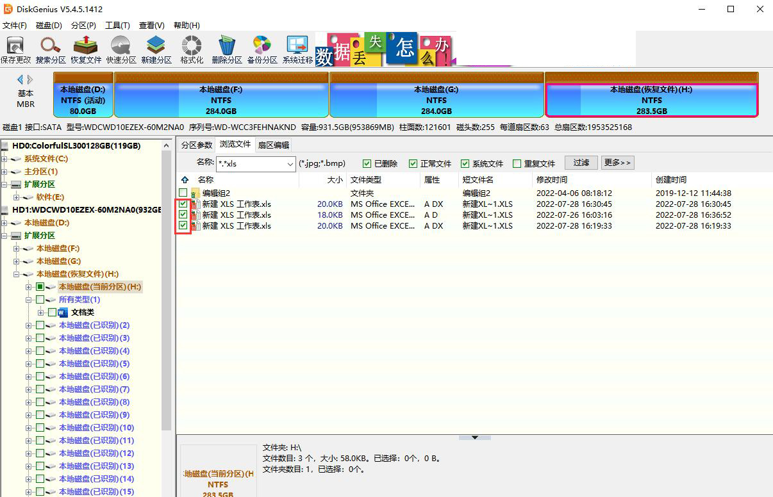Expand the 主分区(1) tree node
The width and height of the screenshot is (773, 497).
coord(4,172)
